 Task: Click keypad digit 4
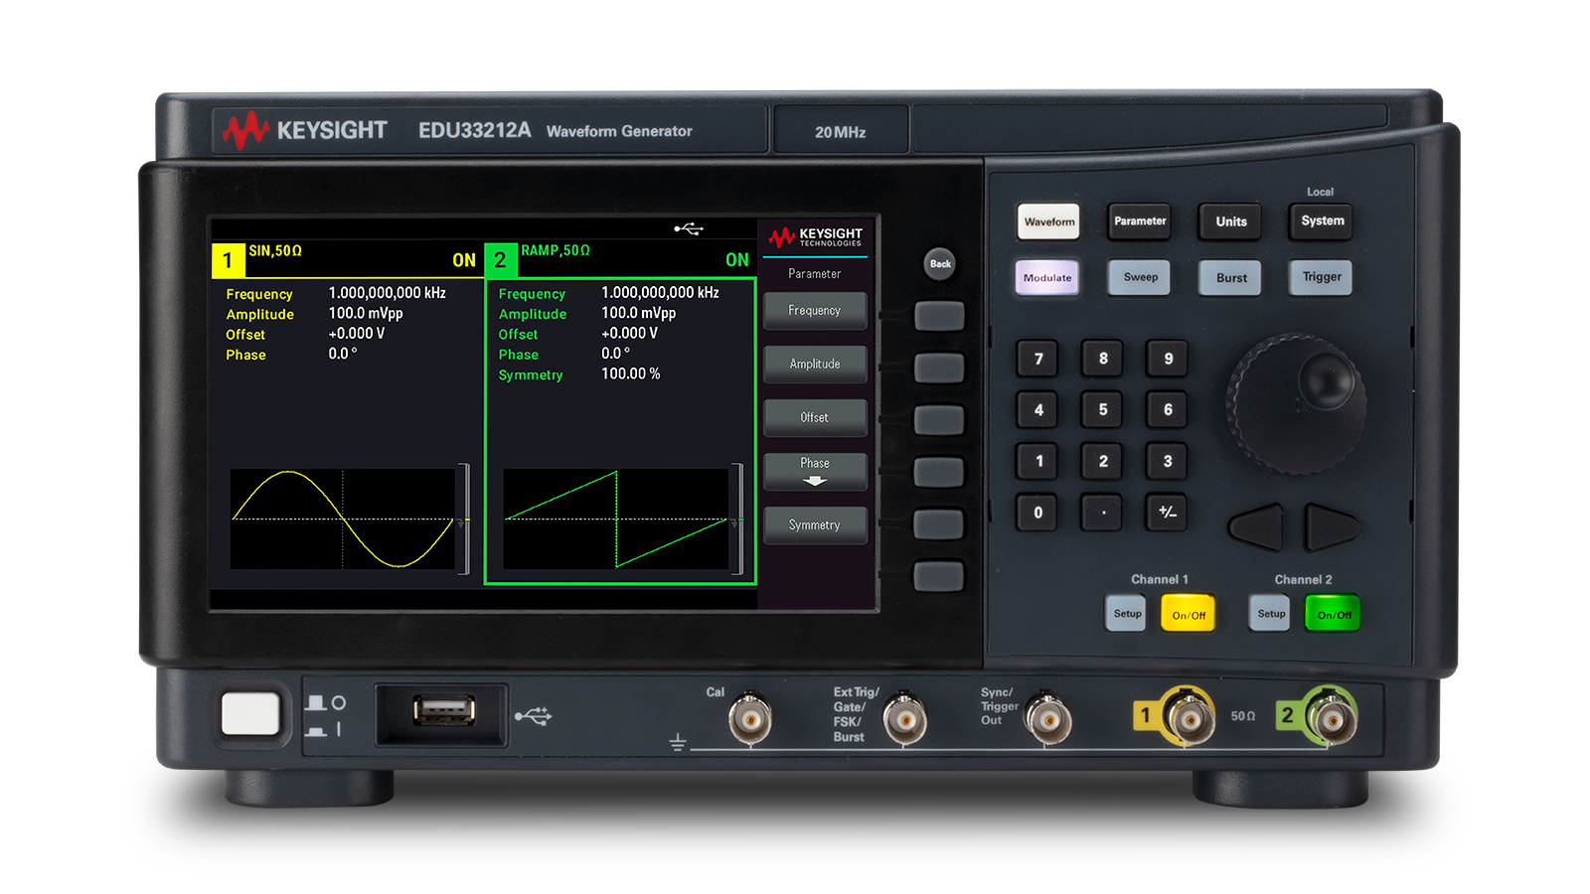tap(1038, 409)
